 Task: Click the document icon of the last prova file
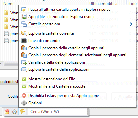6,40
